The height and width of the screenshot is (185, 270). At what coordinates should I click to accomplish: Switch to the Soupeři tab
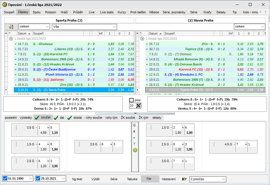click(x=9, y=12)
